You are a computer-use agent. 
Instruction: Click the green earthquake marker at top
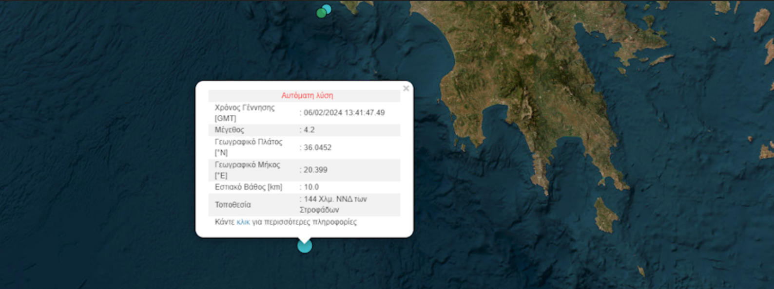click(x=321, y=14)
